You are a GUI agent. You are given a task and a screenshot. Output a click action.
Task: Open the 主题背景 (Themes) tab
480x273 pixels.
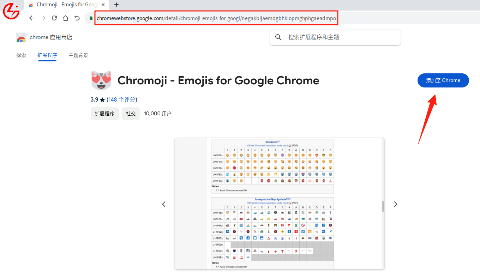pyautogui.click(x=78, y=55)
